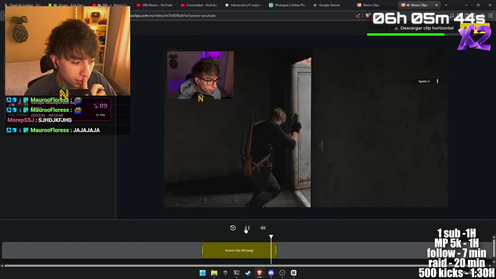Click the Brave browser taskbar icon
Image resolution: width=496 pixels, height=279 pixels.
point(260,273)
